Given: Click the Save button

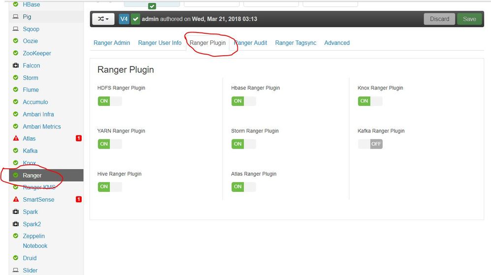Looking at the screenshot, I should click(469, 19).
